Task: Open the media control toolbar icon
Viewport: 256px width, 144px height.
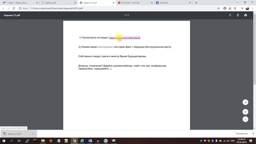Action: point(242,8)
